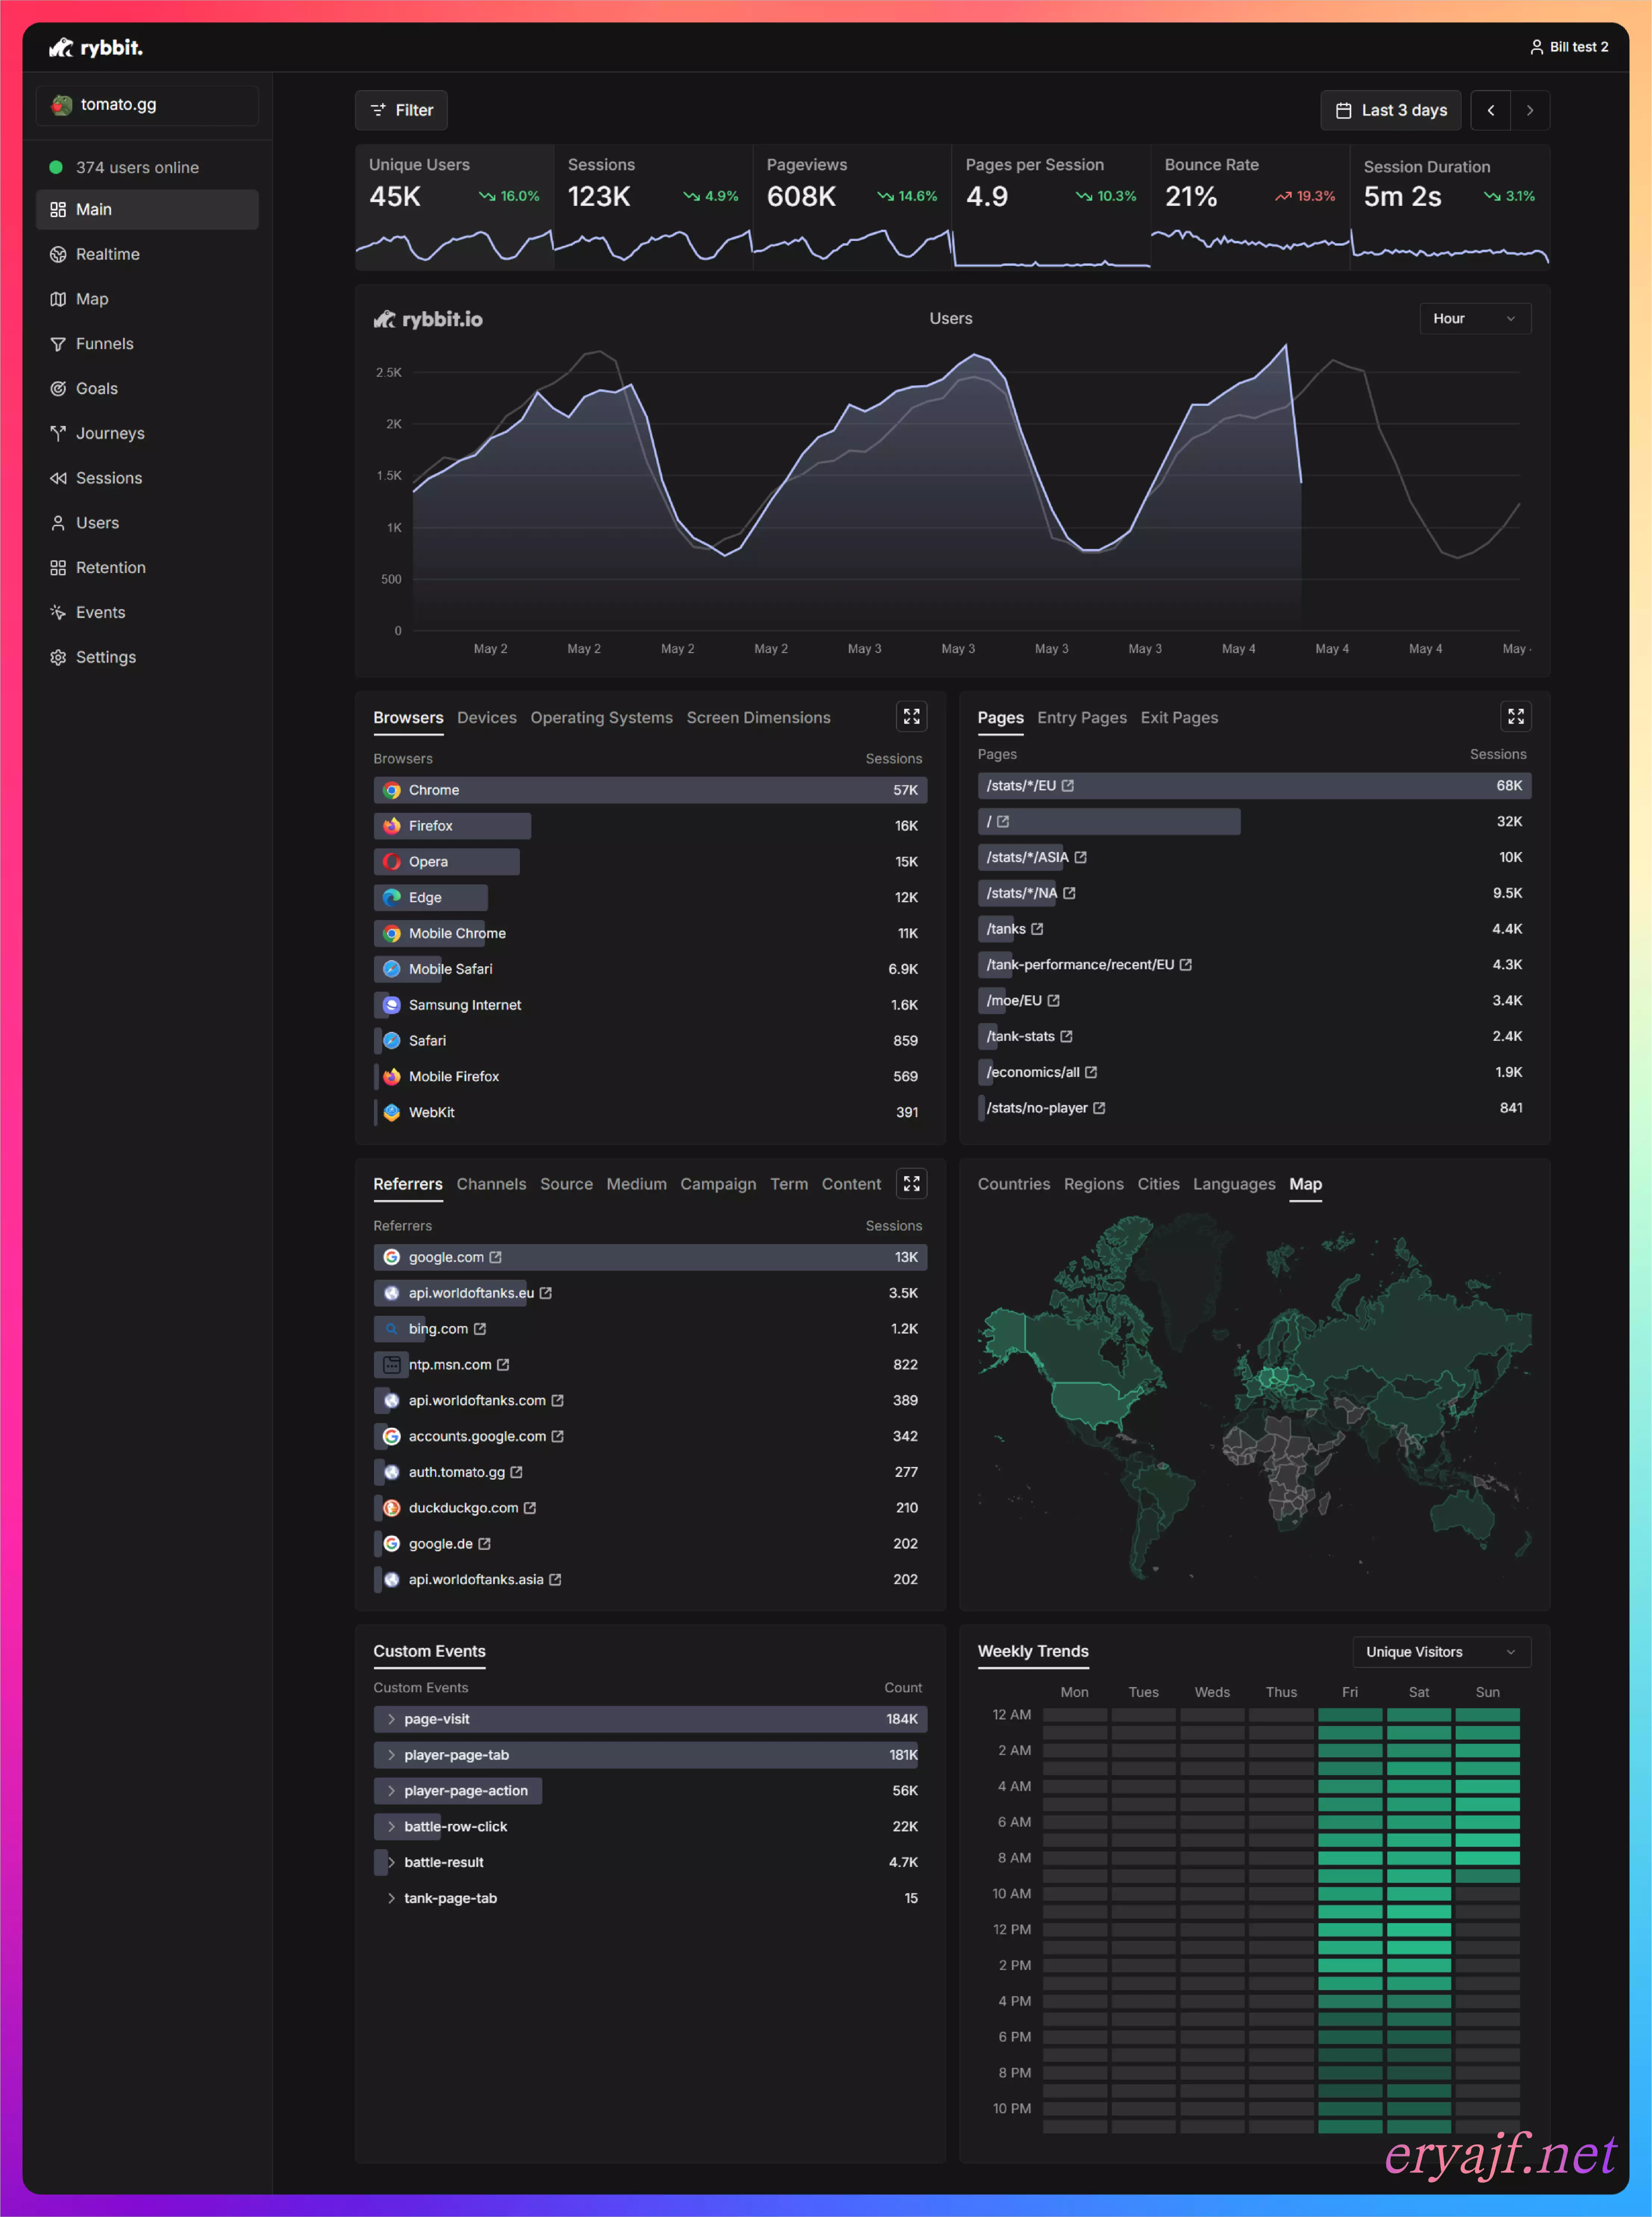The width and height of the screenshot is (1652, 2217).
Task: Switch to the Operating Systems tab
Action: [601, 718]
